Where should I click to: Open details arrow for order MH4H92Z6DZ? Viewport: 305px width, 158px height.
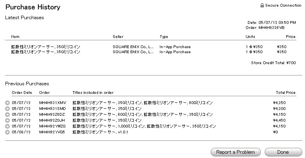(x=7, y=115)
